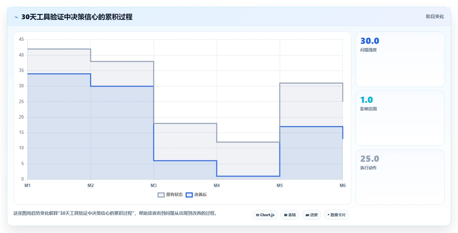Select the 表格 tag
Viewport: 458px width, 233px height.
tap(290, 215)
